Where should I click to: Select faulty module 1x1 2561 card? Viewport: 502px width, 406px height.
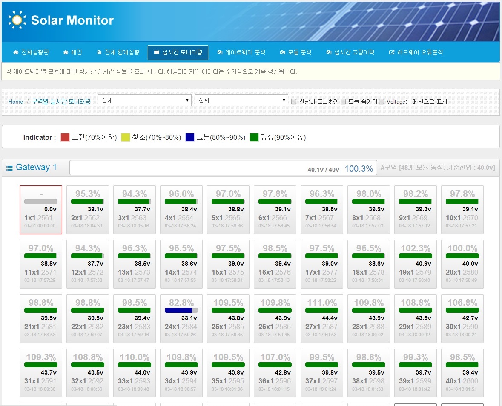pos(40,210)
